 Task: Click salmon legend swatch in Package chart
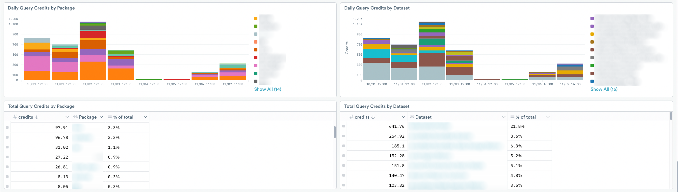(256, 42)
